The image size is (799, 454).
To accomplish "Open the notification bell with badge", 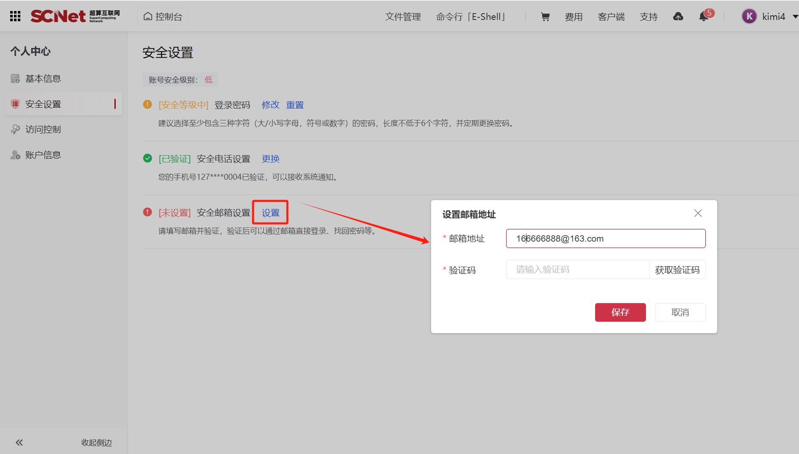I will pyautogui.click(x=704, y=17).
